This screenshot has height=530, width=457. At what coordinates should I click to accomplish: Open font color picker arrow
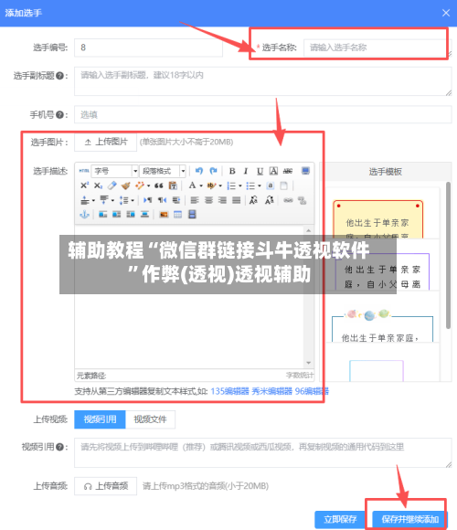[x=201, y=185]
